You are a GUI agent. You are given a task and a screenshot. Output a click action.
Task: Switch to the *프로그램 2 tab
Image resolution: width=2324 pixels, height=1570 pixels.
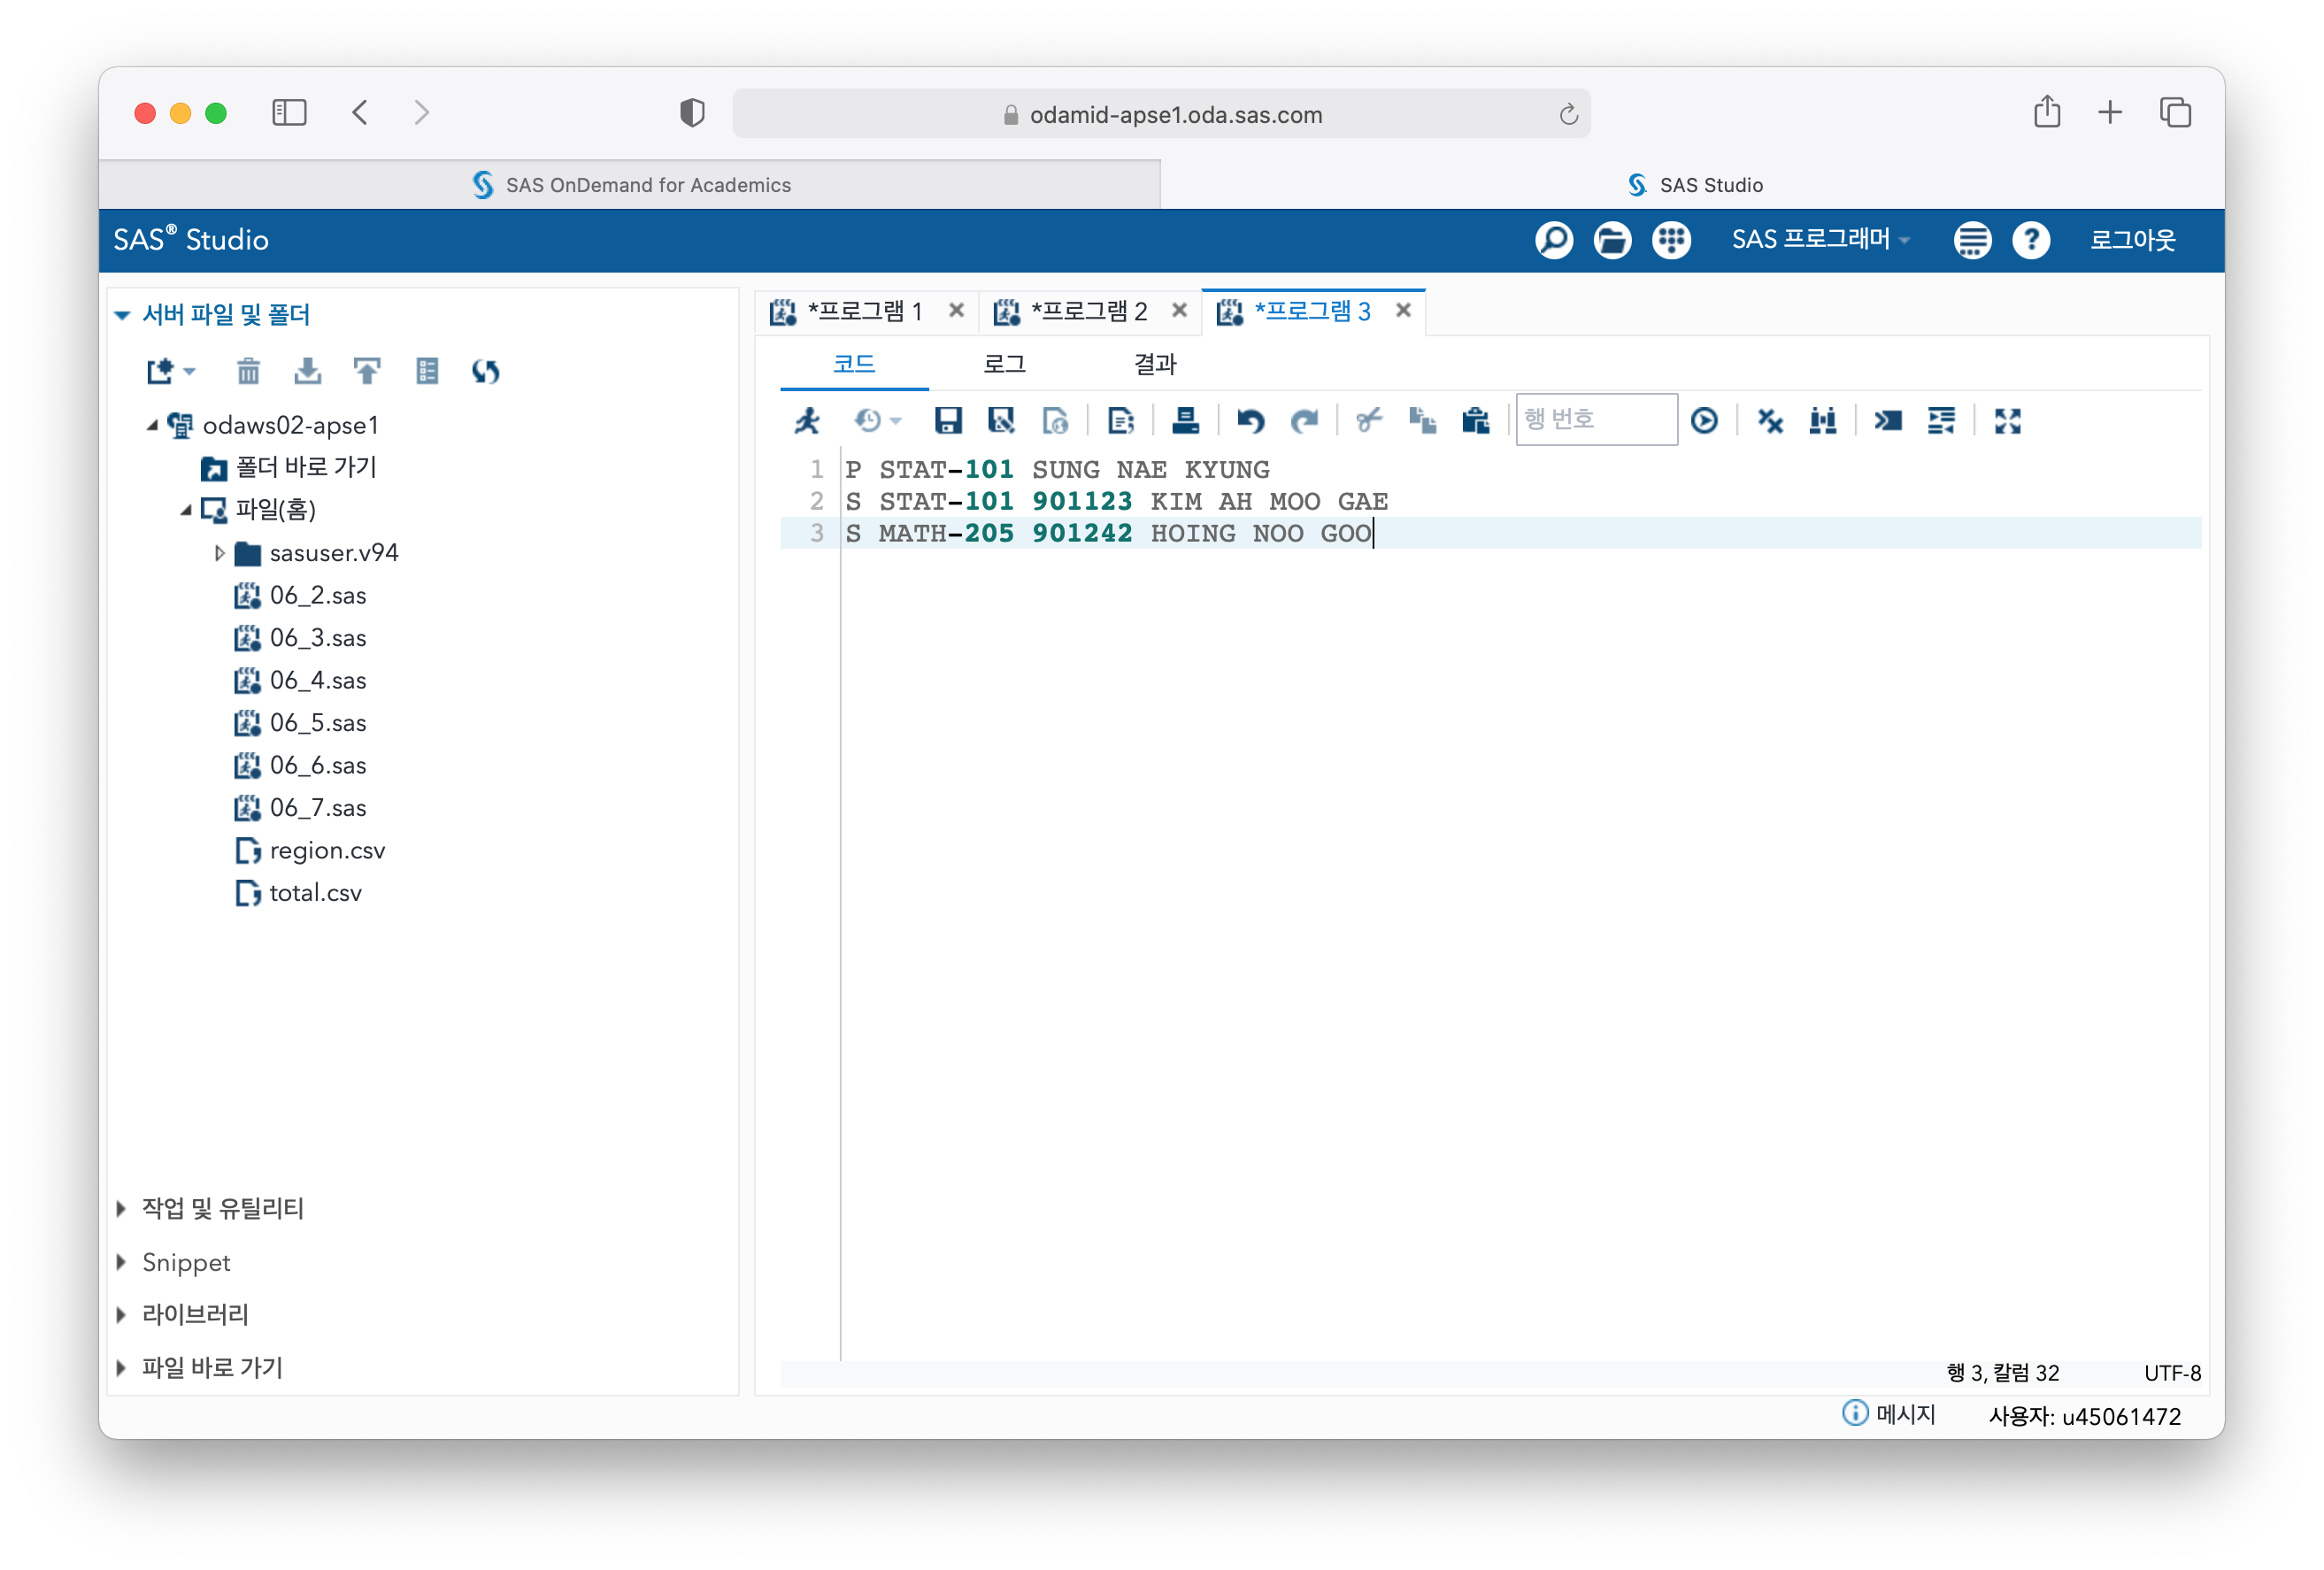(x=1088, y=311)
